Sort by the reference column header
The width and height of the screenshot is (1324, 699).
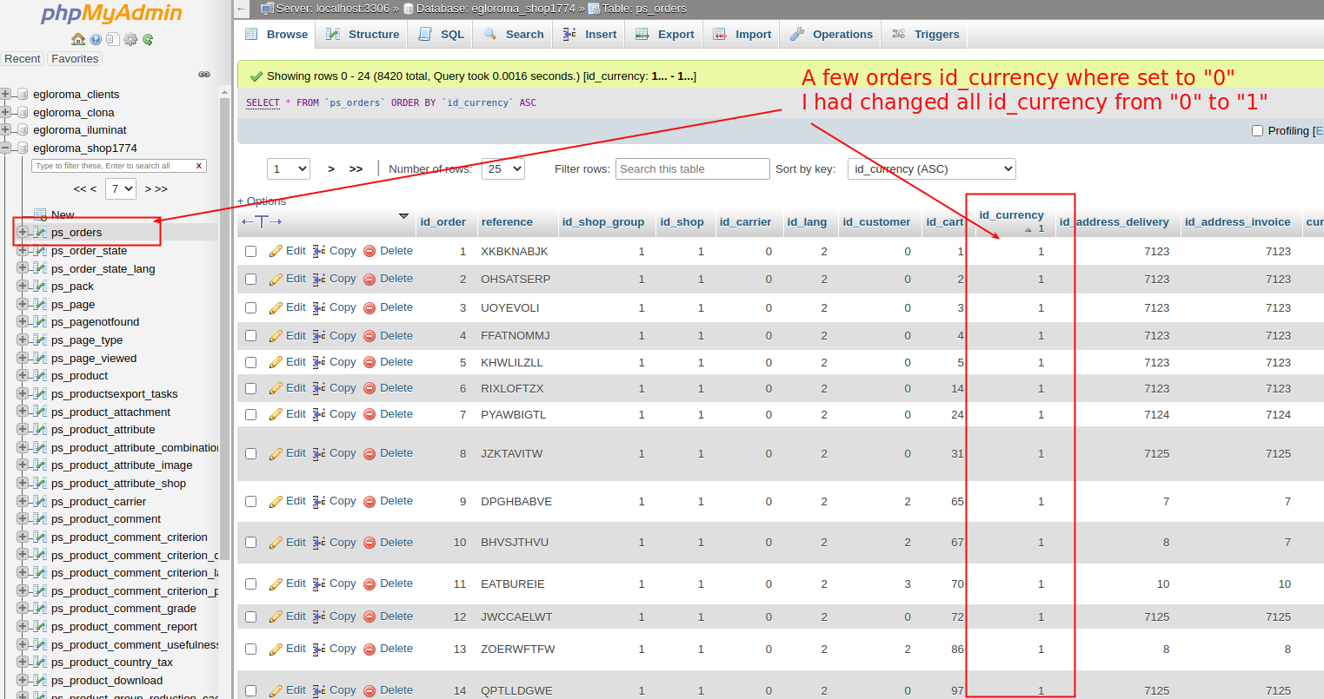(507, 222)
